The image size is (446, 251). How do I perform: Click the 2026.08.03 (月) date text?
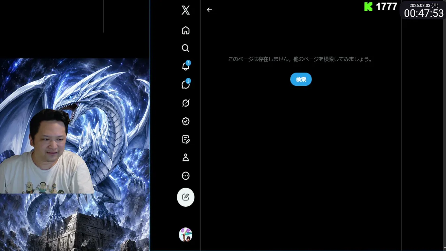point(424,5)
